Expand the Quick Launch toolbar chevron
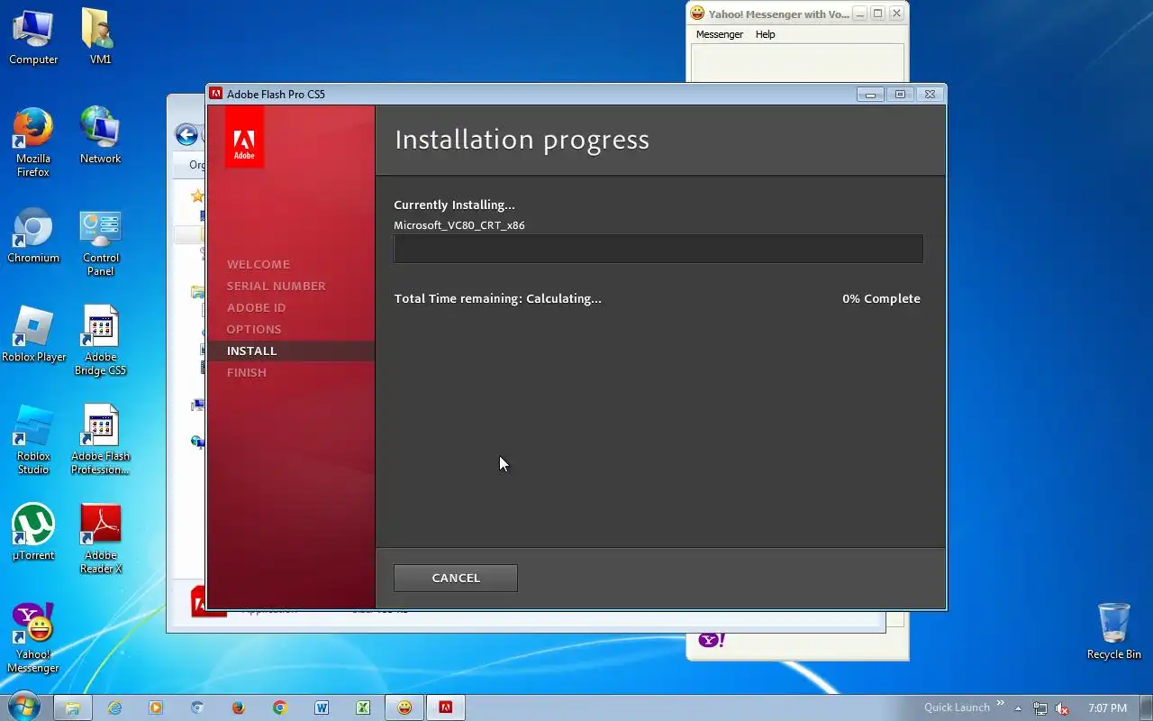The width and height of the screenshot is (1153, 721). coord(1000,704)
